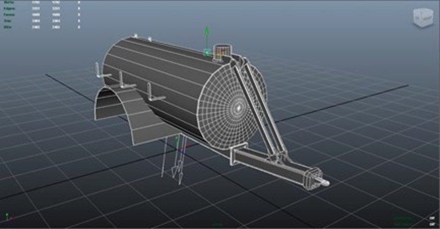This screenshot has width=440, height=229.
Task: Select the pin at the tow hitch tip
Action: [x=323, y=183]
